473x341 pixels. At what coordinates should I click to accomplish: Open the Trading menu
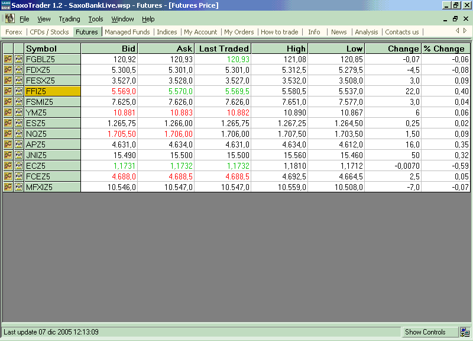(x=69, y=19)
